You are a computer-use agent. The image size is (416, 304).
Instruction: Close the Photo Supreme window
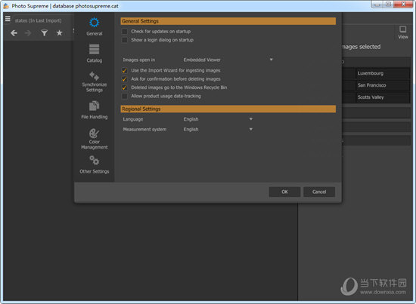(x=403, y=5)
